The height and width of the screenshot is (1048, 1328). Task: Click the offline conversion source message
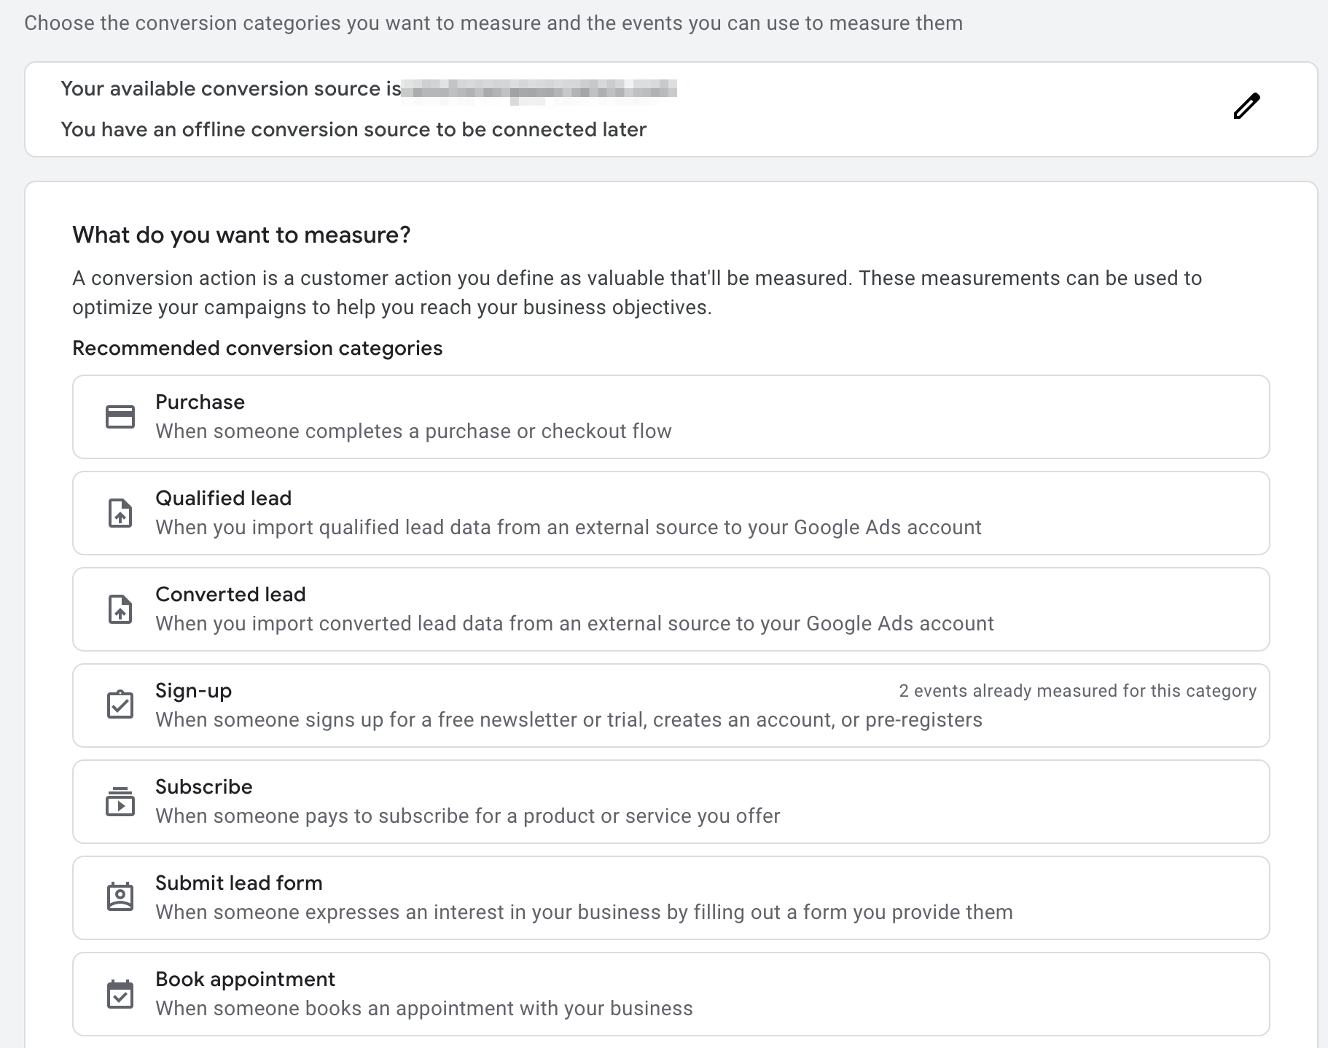(354, 130)
